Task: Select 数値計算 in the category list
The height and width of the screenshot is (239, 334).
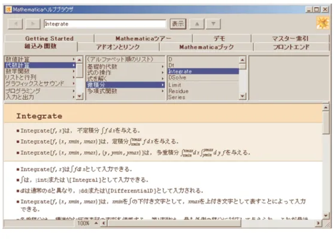Action: coord(40,59)
